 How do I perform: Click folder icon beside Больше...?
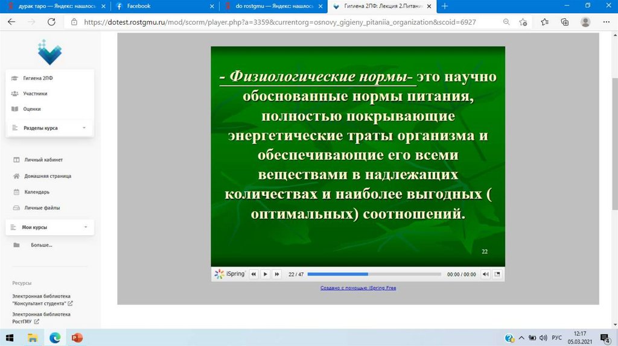pyautogui.click(x=16, y=245)
